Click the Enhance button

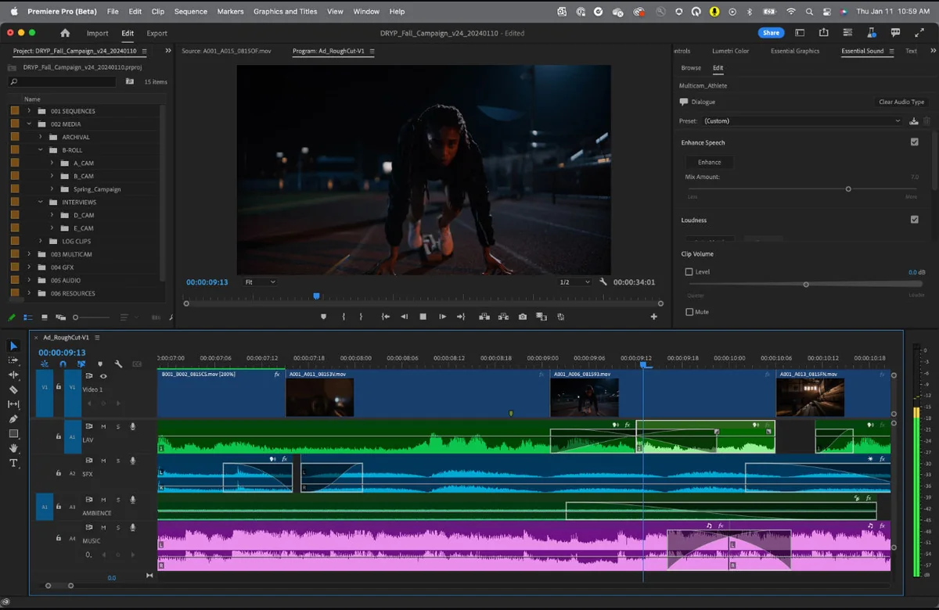pos(710,162)
